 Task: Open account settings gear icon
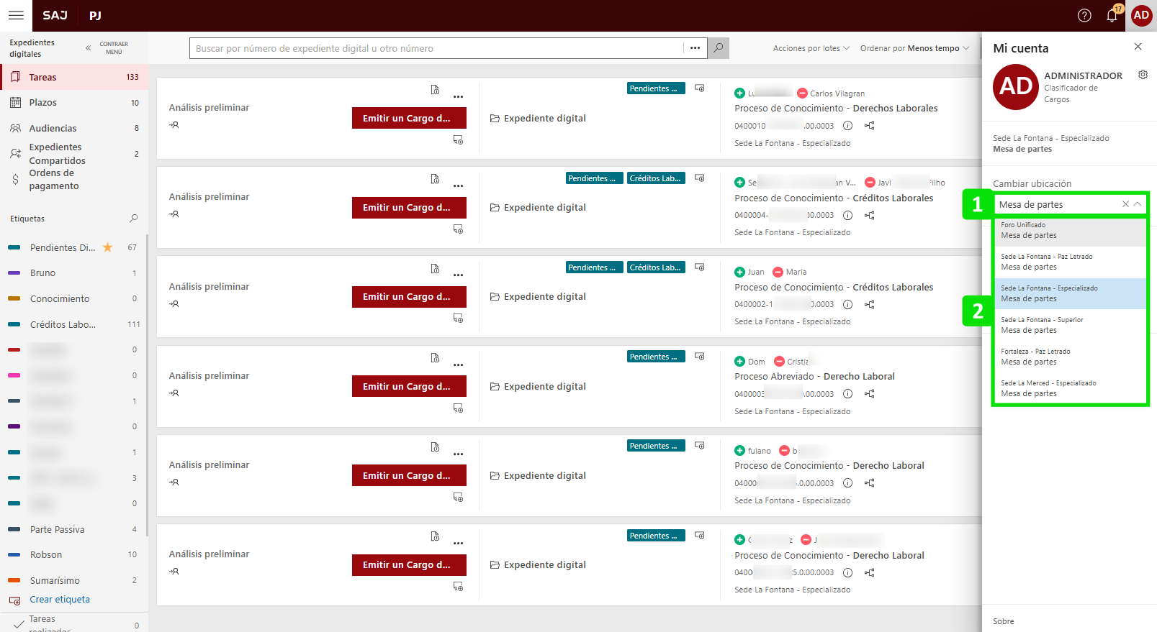click(1143, 75)
